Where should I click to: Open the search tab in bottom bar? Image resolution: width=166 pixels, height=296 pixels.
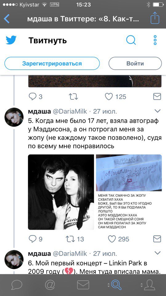pyautogui.click(x=116, y=285)
